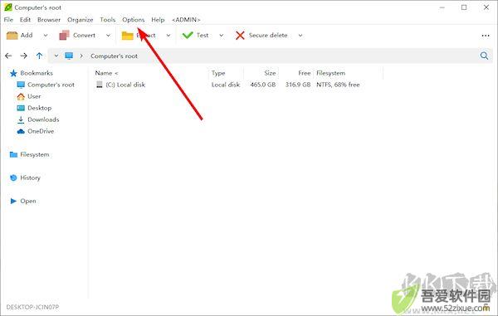The height and width of the screenshot is (316, 498).
Task: Select Desktop in the bookmarks sidebar
Action: coord(39,108)
